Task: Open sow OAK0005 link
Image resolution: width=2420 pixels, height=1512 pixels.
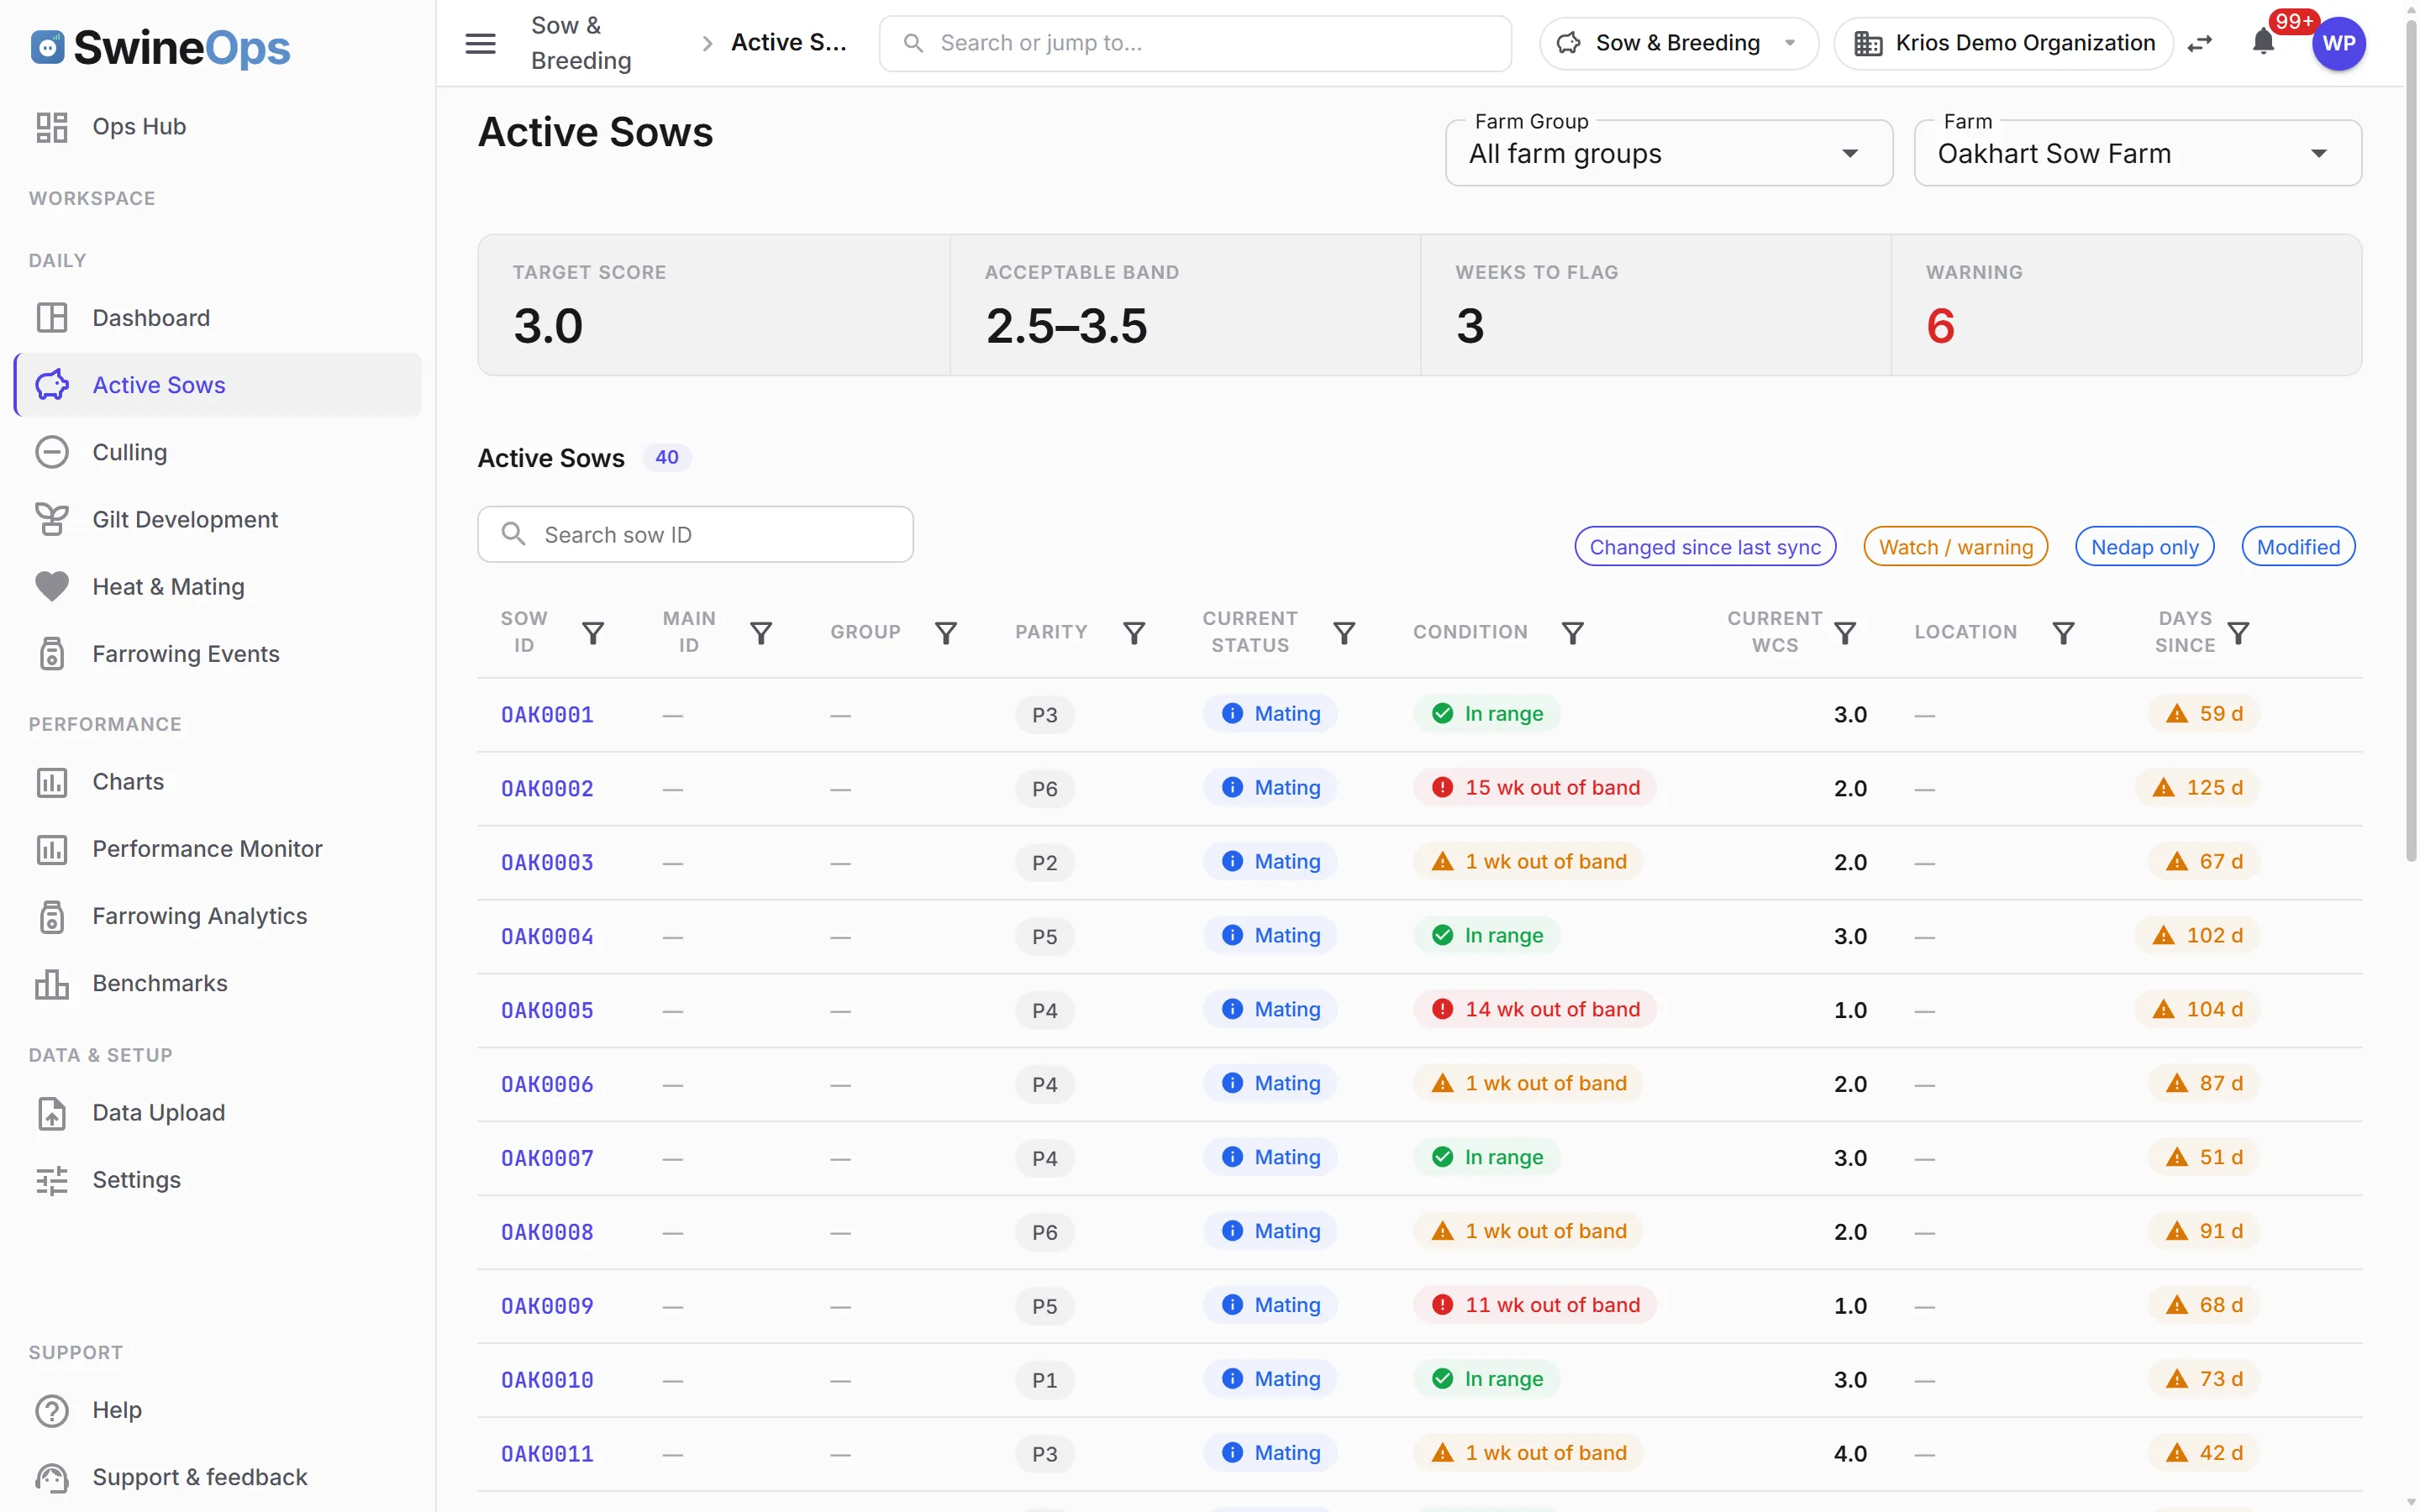Action: (547, 1010)
